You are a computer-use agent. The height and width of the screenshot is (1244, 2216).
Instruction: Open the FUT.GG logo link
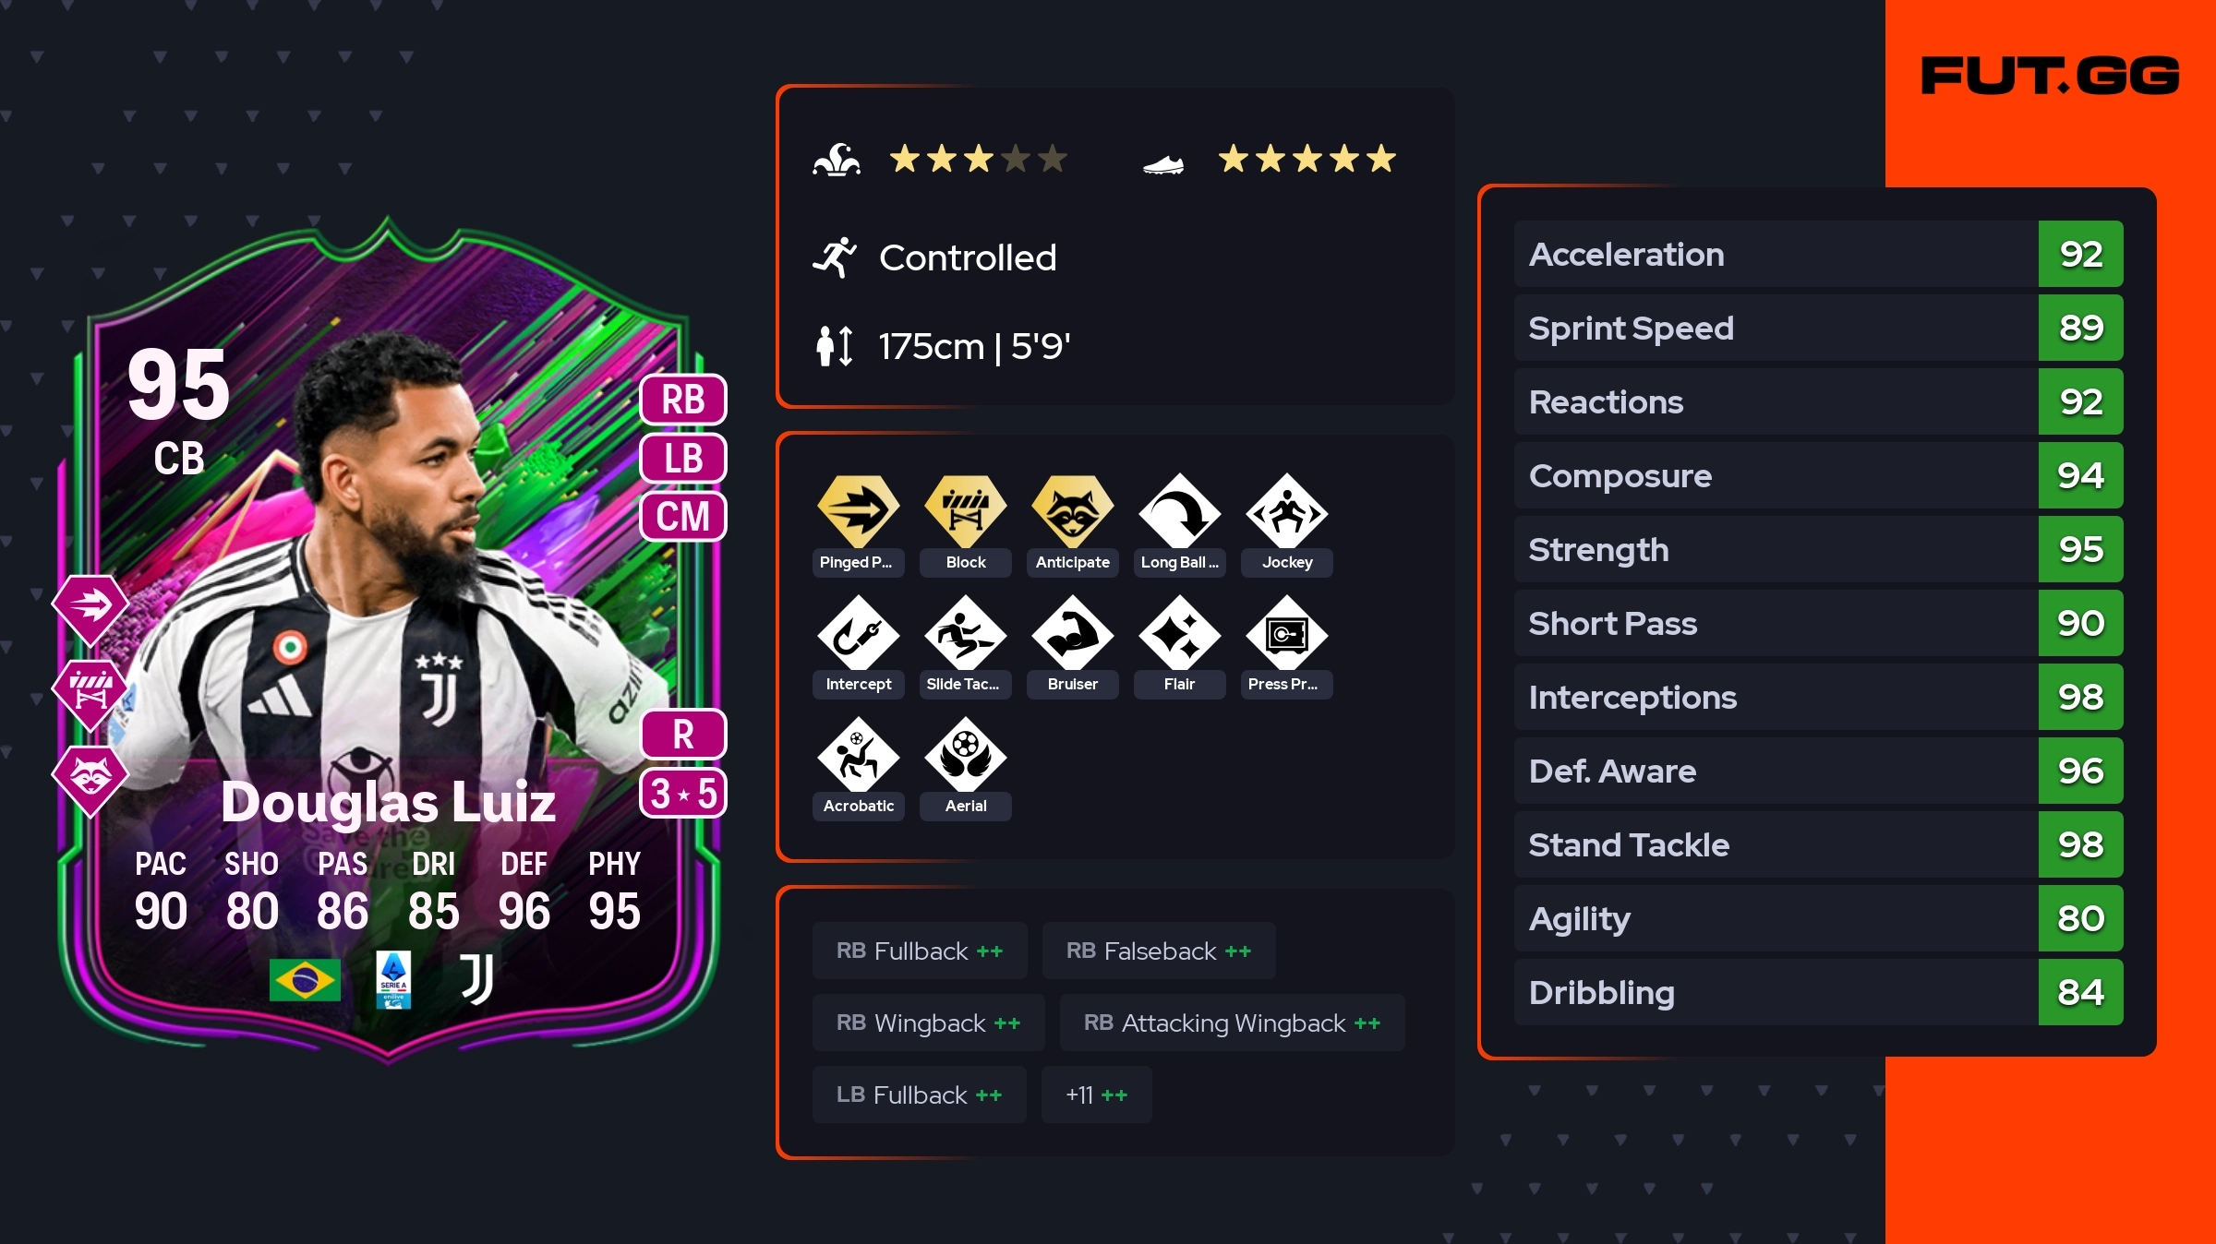[2050, 76]
